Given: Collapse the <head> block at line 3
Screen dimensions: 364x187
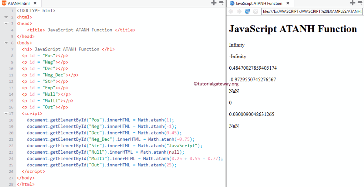Looking at the screenshot, I should 6,23.
